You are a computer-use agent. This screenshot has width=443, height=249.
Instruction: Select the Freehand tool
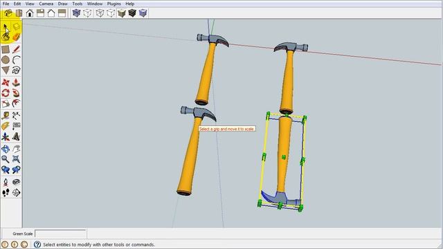pyautogui.click(x=16, y=70)
